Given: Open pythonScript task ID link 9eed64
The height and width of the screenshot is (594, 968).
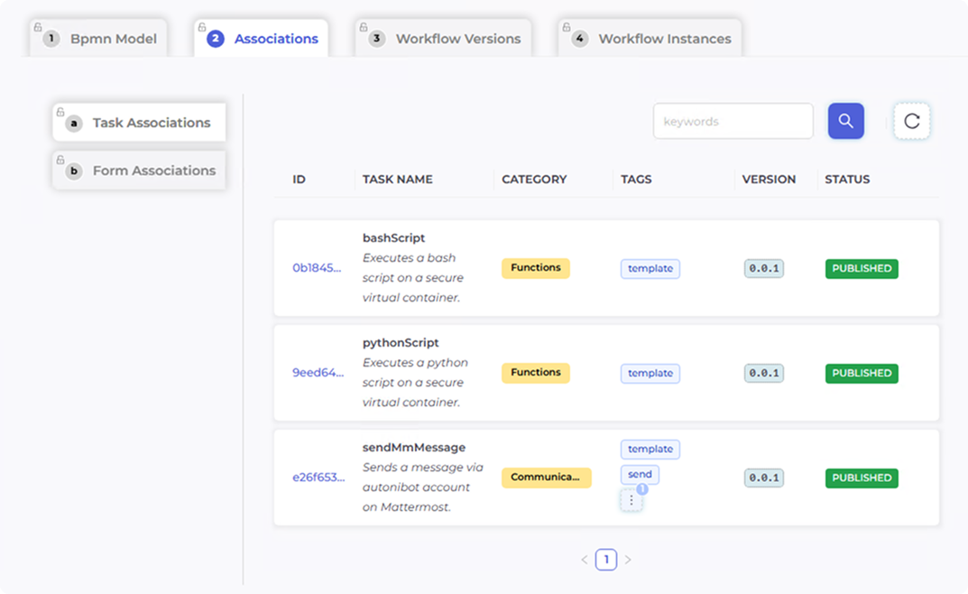Looking at the screenshot, I should [x=318, y=373].
